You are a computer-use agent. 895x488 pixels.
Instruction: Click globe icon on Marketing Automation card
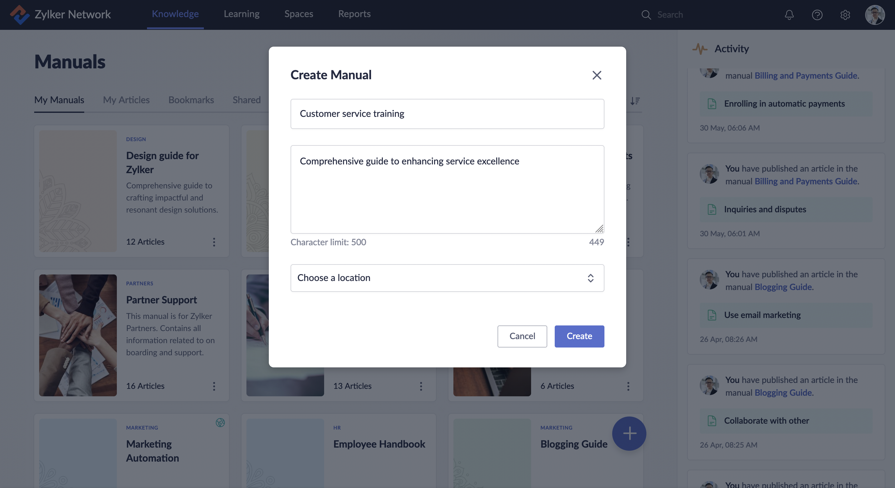(220, 422)
